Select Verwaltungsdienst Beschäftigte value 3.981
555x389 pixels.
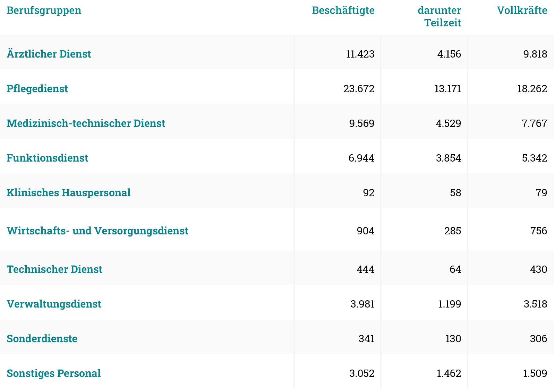[362, 304]
